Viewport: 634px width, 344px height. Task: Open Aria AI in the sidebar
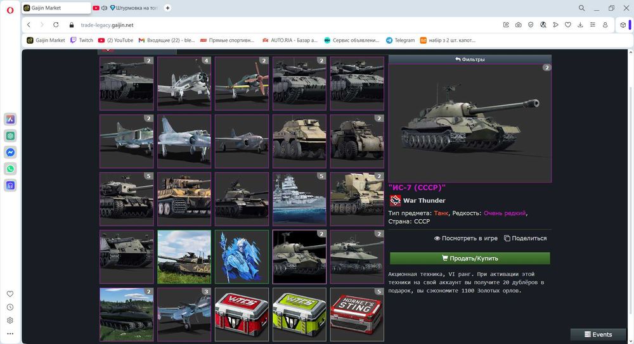click(10, 119)
